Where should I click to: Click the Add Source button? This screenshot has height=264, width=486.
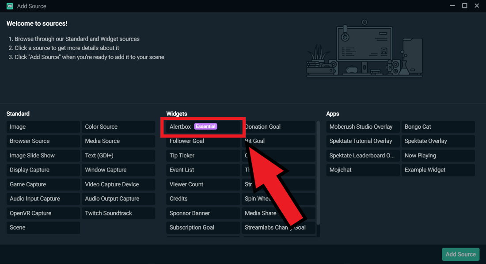[460, 254]
